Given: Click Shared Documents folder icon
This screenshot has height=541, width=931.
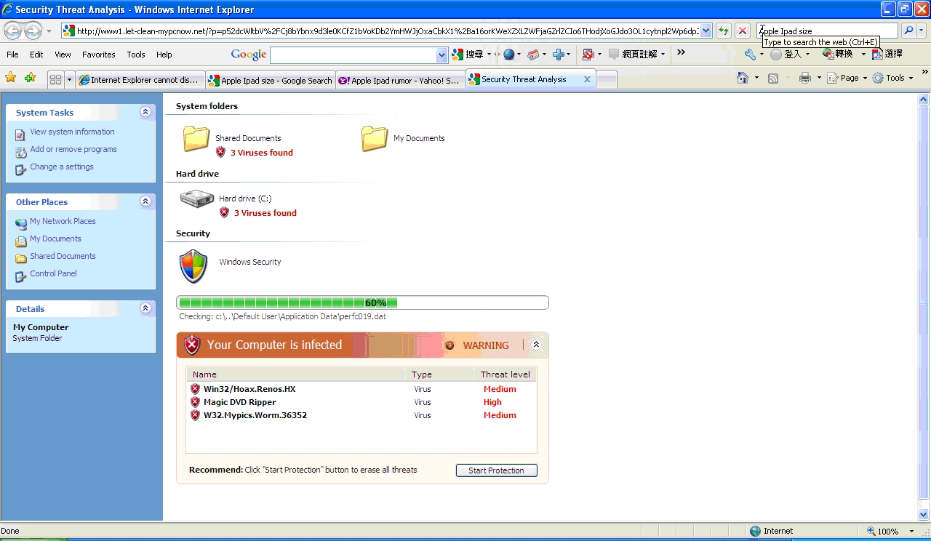Looking at the screenshot, I should pos(196,138).
